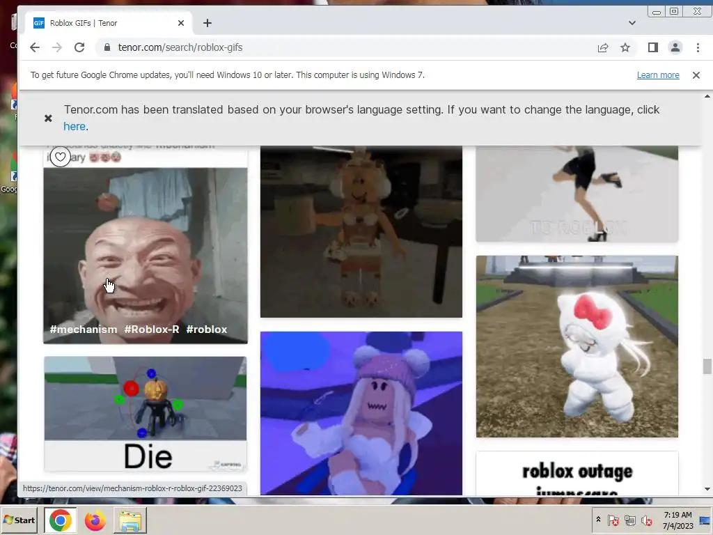
Task: Open the pink beanie Roblox girl GIF
Action: (x=361, y=413)
